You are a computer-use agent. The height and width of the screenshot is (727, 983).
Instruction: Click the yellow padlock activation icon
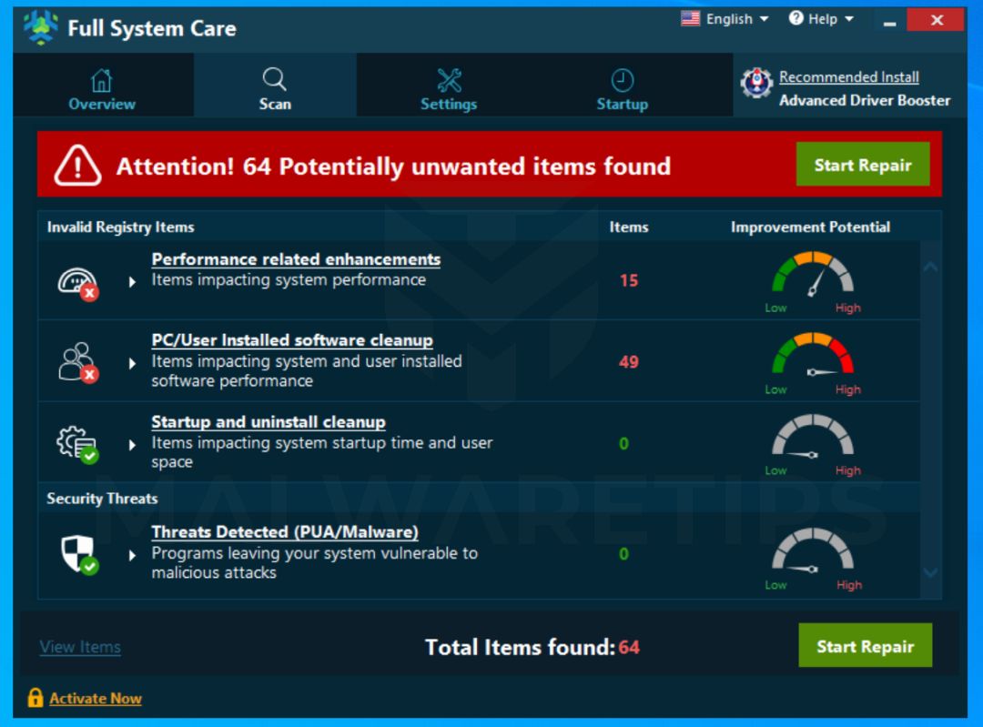tap(35, 698)
